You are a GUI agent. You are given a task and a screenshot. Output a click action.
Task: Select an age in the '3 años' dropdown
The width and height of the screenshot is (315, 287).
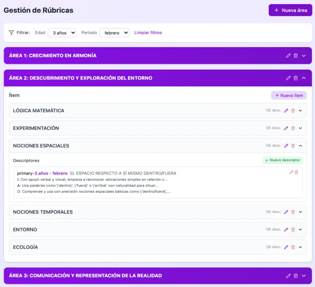(x=62, y=33)
